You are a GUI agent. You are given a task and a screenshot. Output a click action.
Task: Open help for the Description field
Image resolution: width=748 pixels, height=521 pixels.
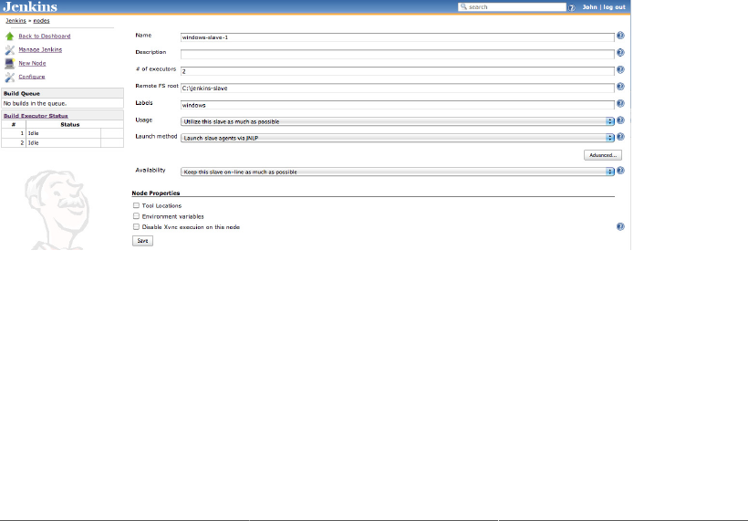click(620, 53)
